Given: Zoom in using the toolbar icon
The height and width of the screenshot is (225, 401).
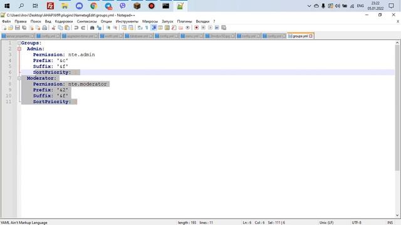Looking at the screenshot, I should [x=108, y=27].
